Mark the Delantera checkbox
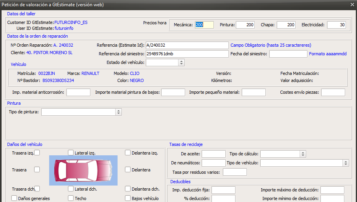The height and width of the screenshot is (202, 357). pos(128,169)
